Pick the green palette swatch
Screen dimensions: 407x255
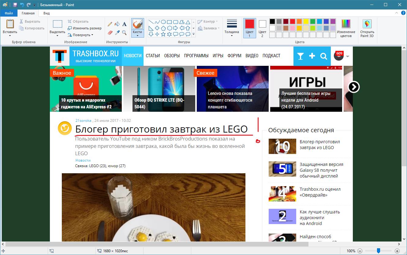[313, 21]
